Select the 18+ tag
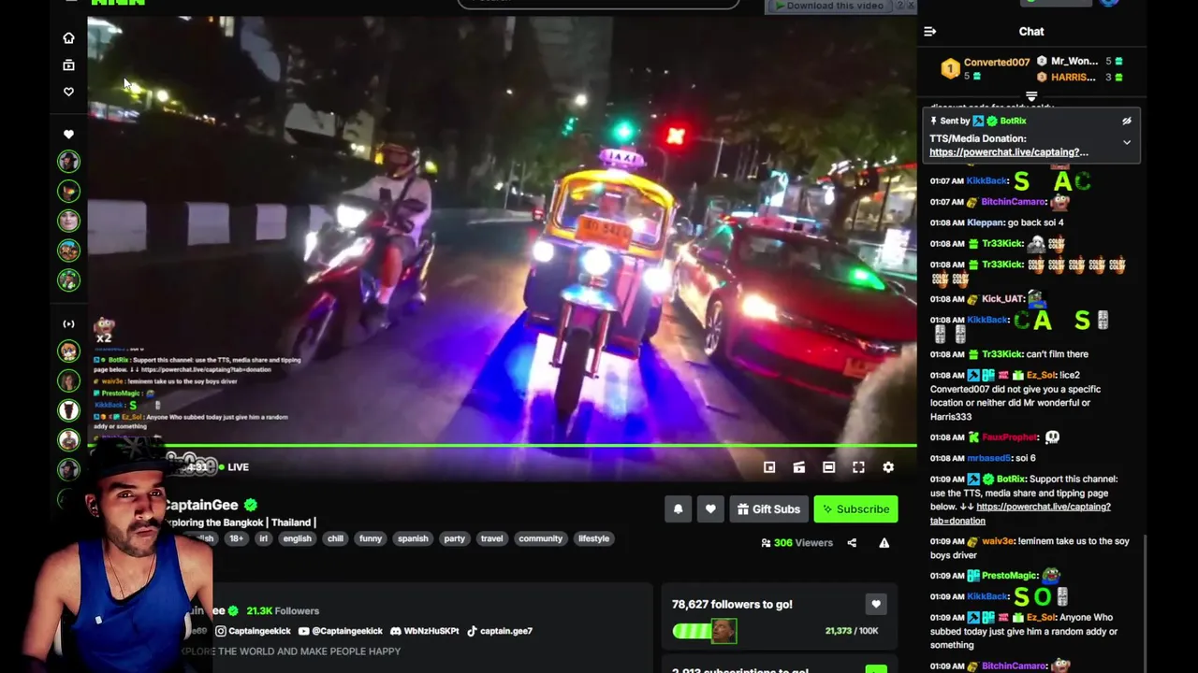Image resolution: width=1198 pixels, height=673 pixels. pos(236,538)
